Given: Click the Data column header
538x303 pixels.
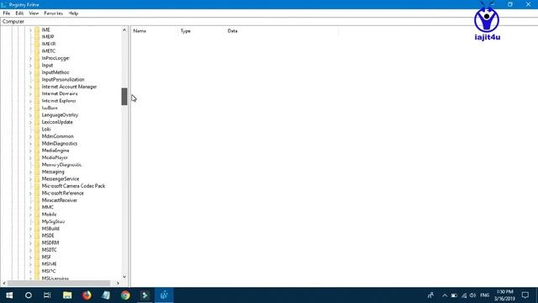Looking at the screenshot, I should coord(282,31).
